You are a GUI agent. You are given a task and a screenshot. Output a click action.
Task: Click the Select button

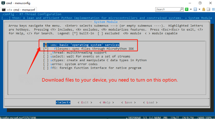click(63, 102)
